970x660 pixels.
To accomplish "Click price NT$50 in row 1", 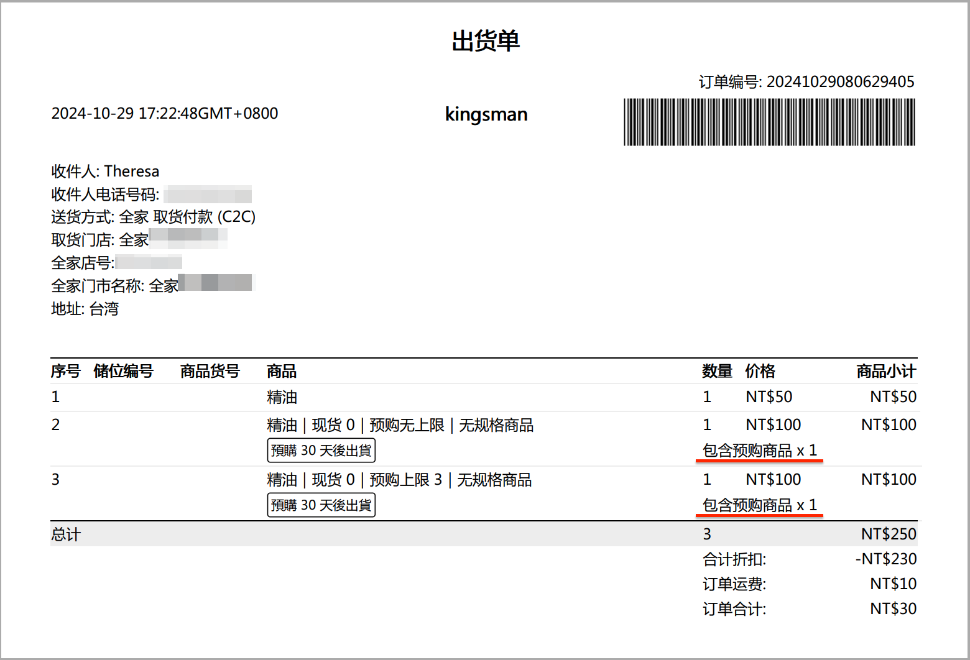I will (769, 396).
